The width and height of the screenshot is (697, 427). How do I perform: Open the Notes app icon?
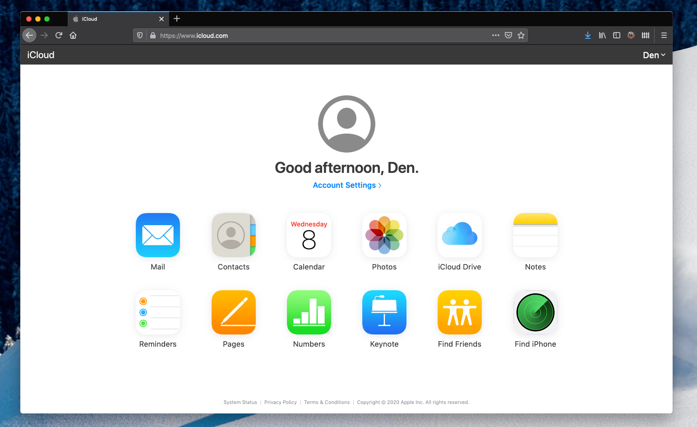coord(535,235)
